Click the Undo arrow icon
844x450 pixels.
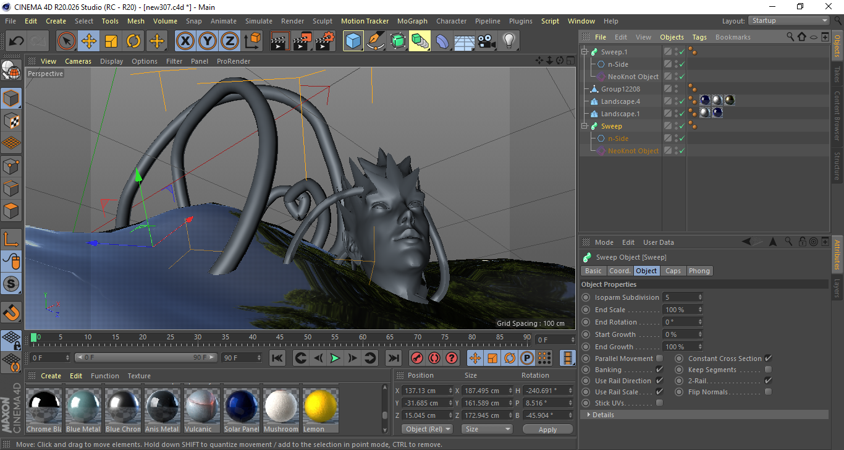pyautogui.click(x=17, y=41)
